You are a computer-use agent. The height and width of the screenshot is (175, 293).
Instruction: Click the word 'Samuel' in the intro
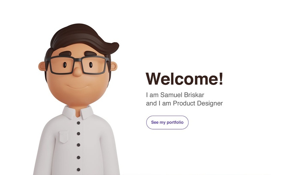[x=171, y=95]
